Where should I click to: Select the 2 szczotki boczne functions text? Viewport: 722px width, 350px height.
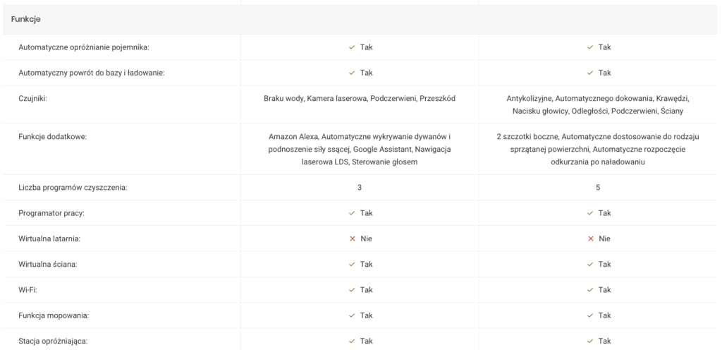pos(598,149)
